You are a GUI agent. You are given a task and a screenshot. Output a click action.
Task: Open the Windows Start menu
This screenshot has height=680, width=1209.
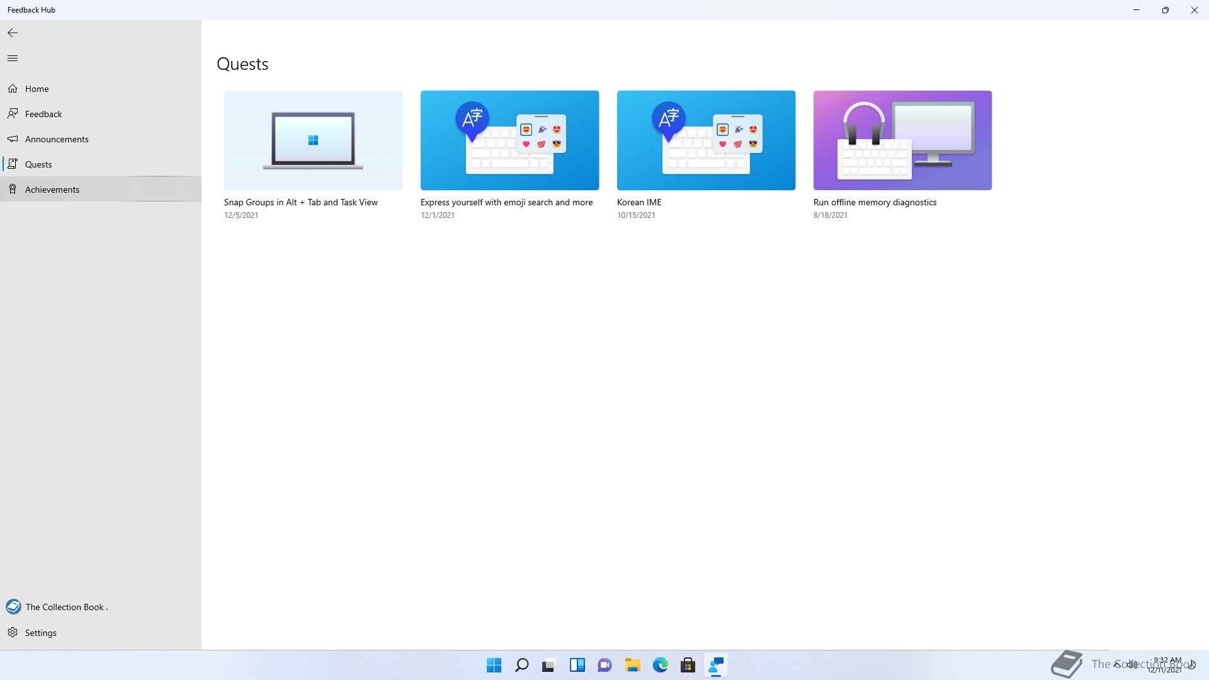pos(494,665)
